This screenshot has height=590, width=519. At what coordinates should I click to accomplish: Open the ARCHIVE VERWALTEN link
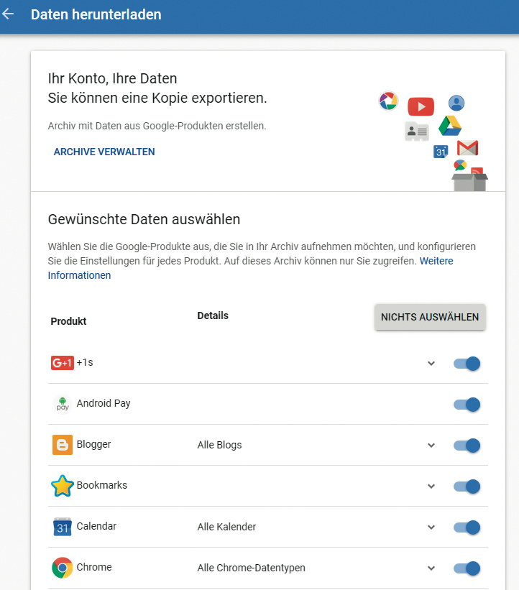click(104, 152)
